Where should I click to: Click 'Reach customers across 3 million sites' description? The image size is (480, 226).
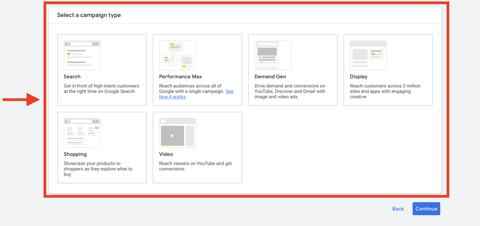pos(385,91)
